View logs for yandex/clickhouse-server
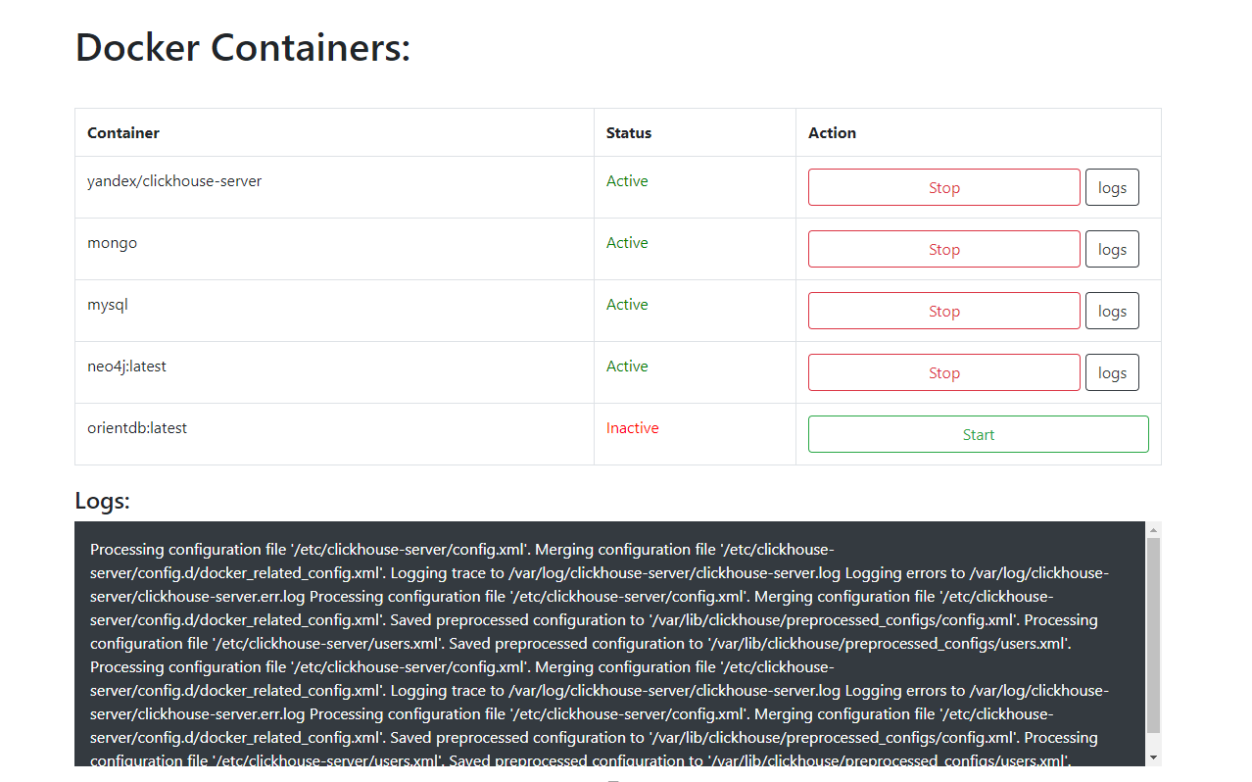 click(x=1111, y=186)
